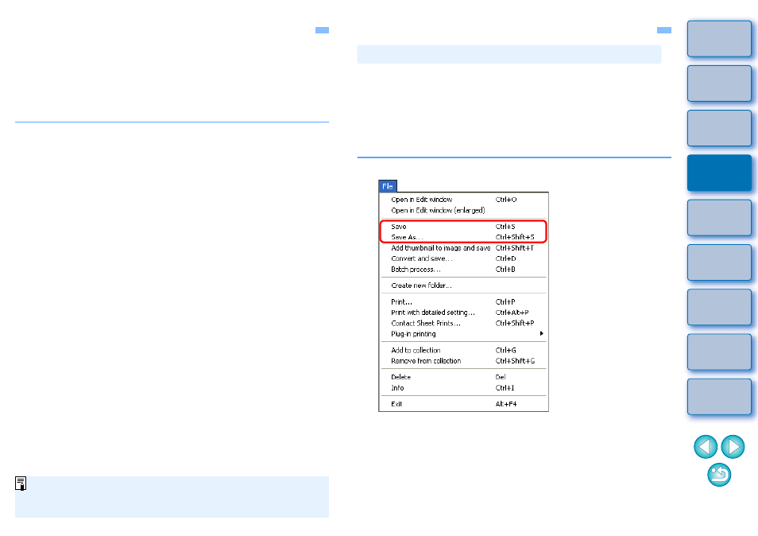
Task: Select Contact Sheet Prints...
Action: click(x=463, y=323)
